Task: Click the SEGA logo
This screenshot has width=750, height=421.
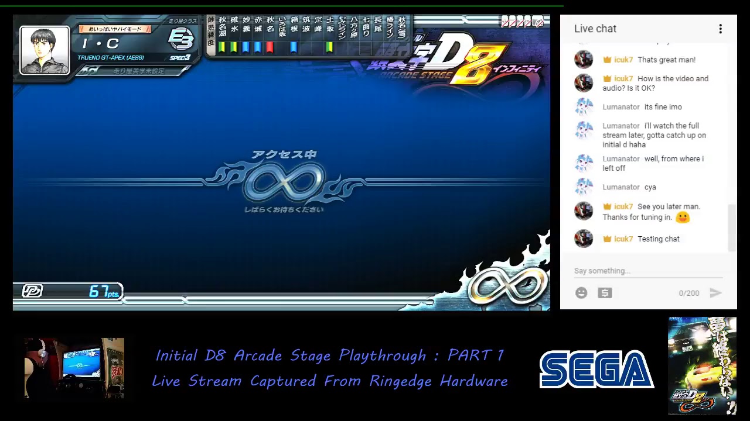Action: point(596,370)
